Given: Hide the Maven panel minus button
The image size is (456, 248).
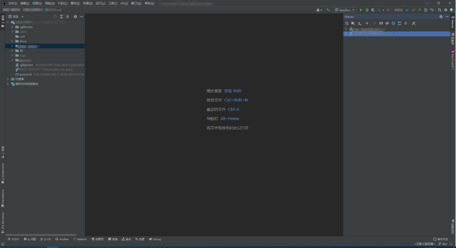Looking at the screenshot, I should (447, 17).
